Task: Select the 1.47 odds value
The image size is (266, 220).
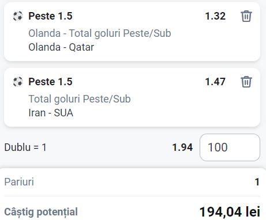Action: tap(215, 82)
